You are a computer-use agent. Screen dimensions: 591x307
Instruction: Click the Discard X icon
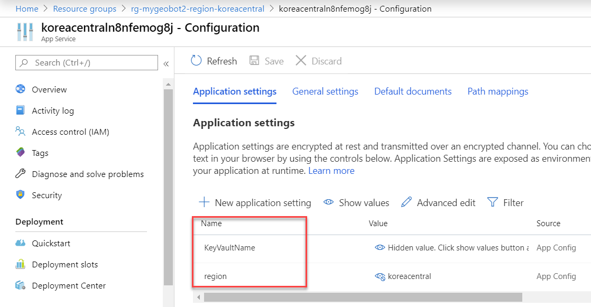(x=301, y=60)
